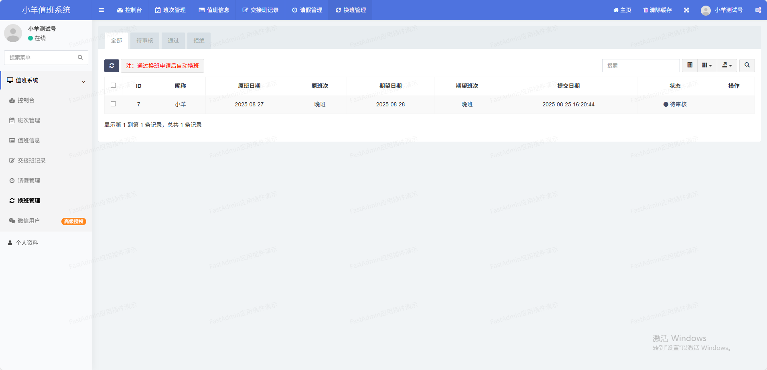Check the checkbox for row ID 7
Image resolution: width=767 pixels, height=370 pixels.
113,104
